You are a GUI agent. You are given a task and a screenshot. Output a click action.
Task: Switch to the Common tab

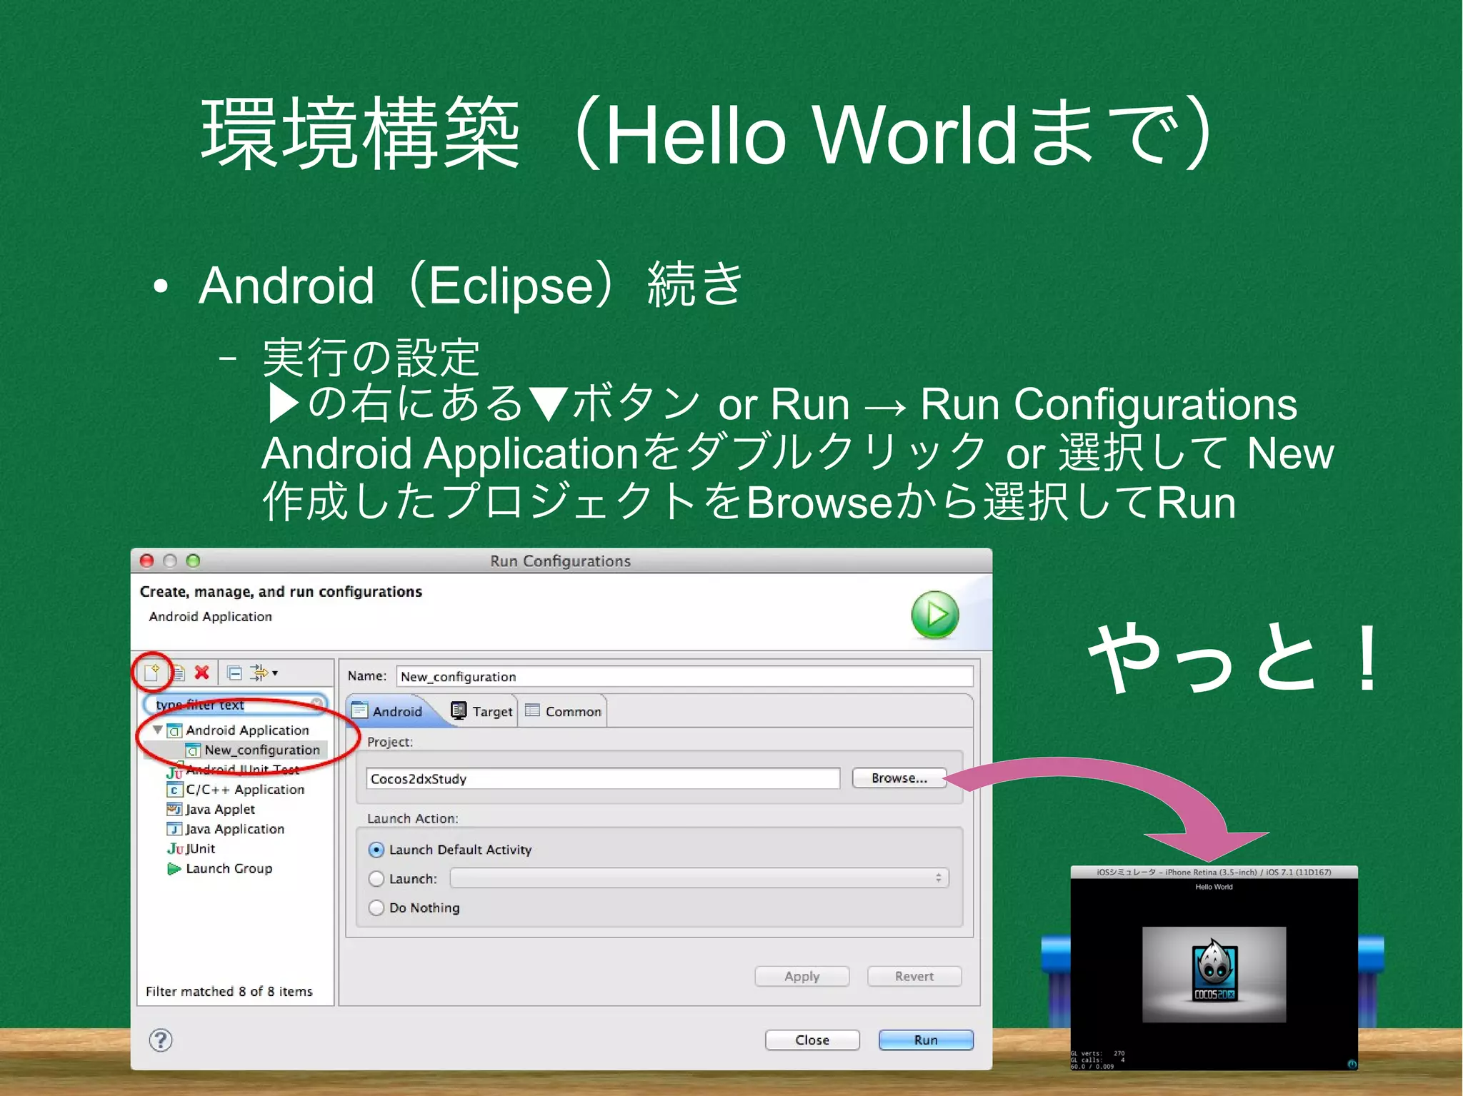click(563, 711)
